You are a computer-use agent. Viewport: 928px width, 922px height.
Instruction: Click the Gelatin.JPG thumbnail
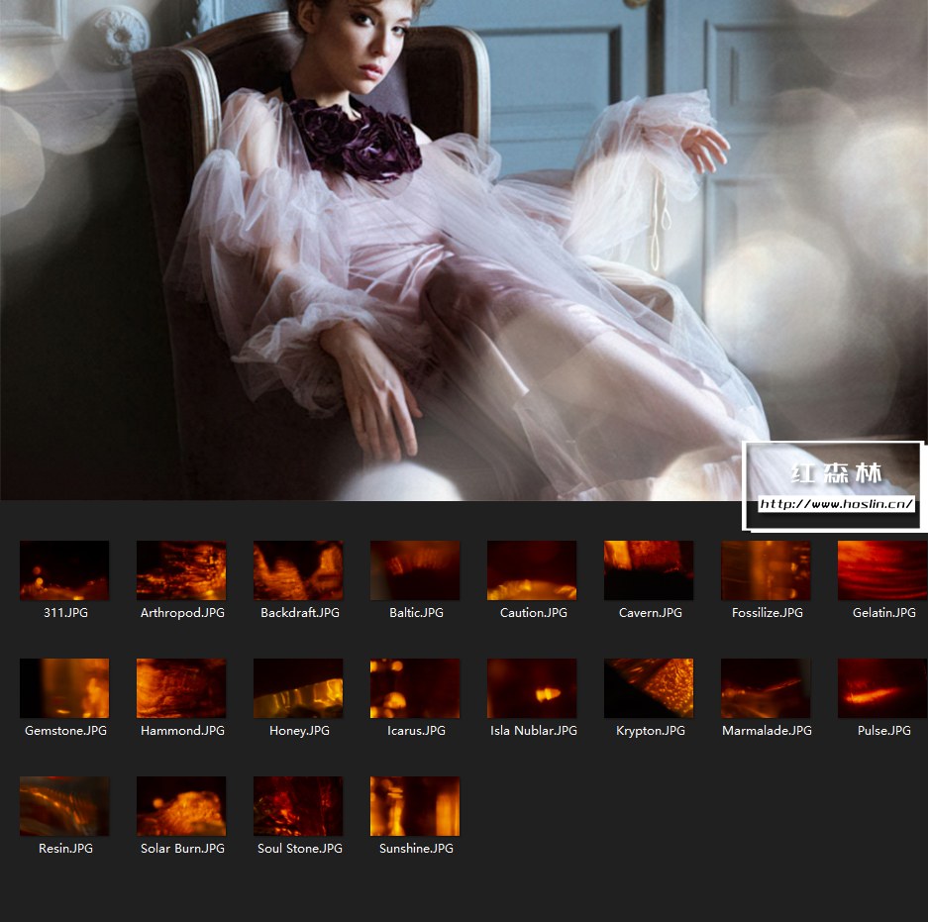coord(882,569)
